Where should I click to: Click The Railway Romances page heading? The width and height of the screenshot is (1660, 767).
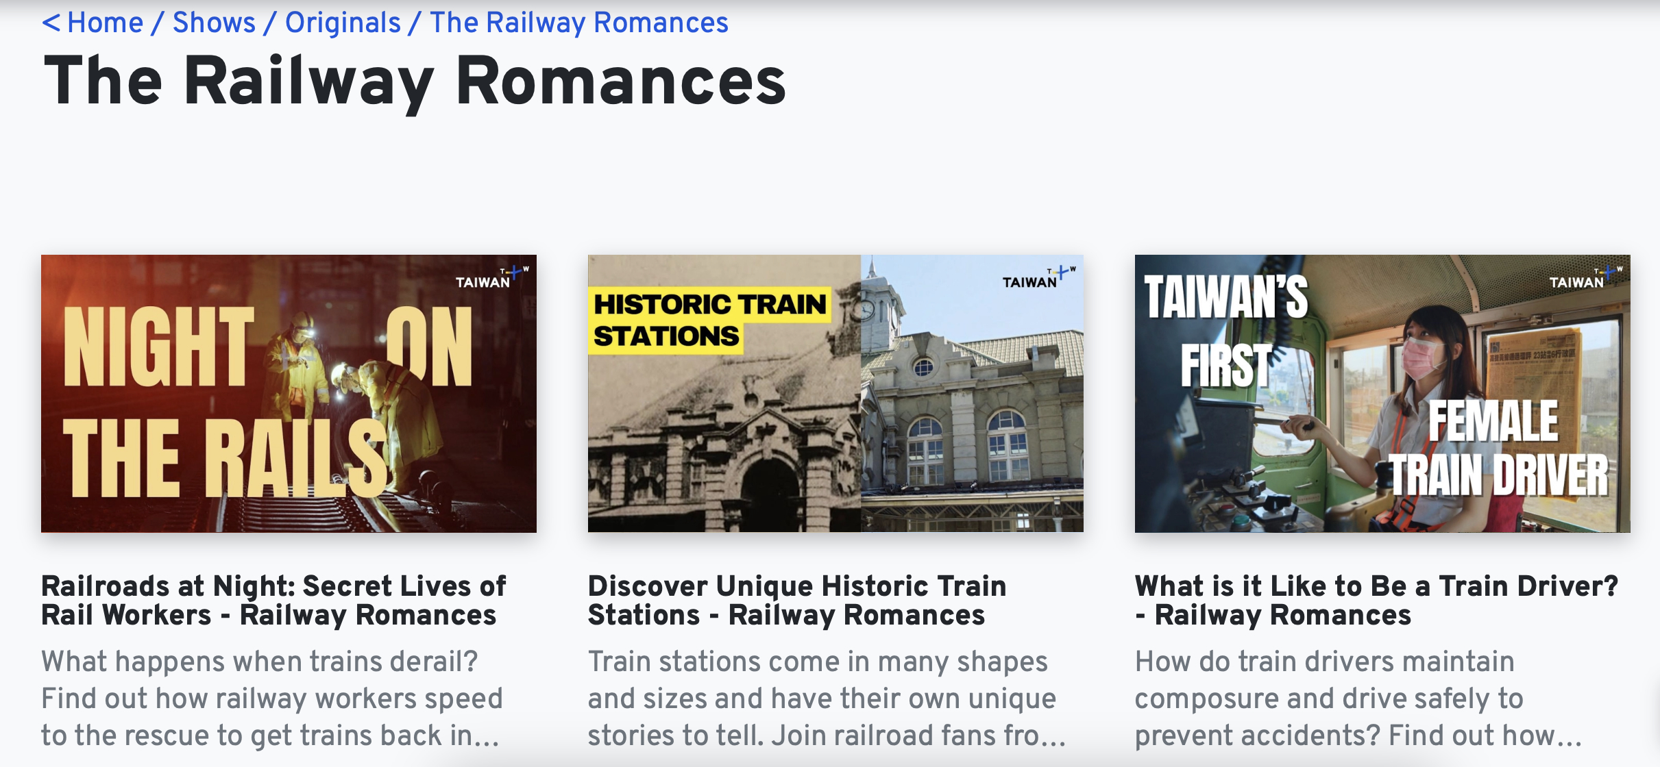click(x=415, y=82)
